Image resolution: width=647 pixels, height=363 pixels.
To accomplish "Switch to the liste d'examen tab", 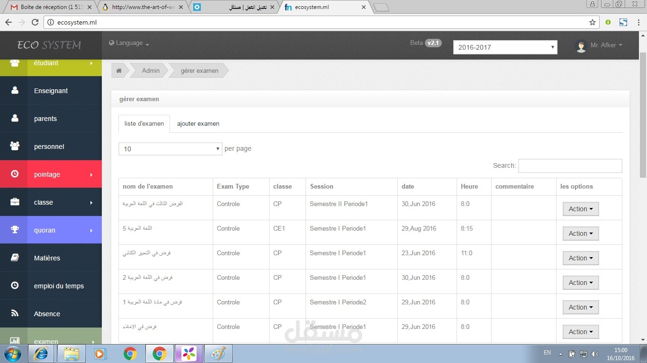I will click(144, 124).
